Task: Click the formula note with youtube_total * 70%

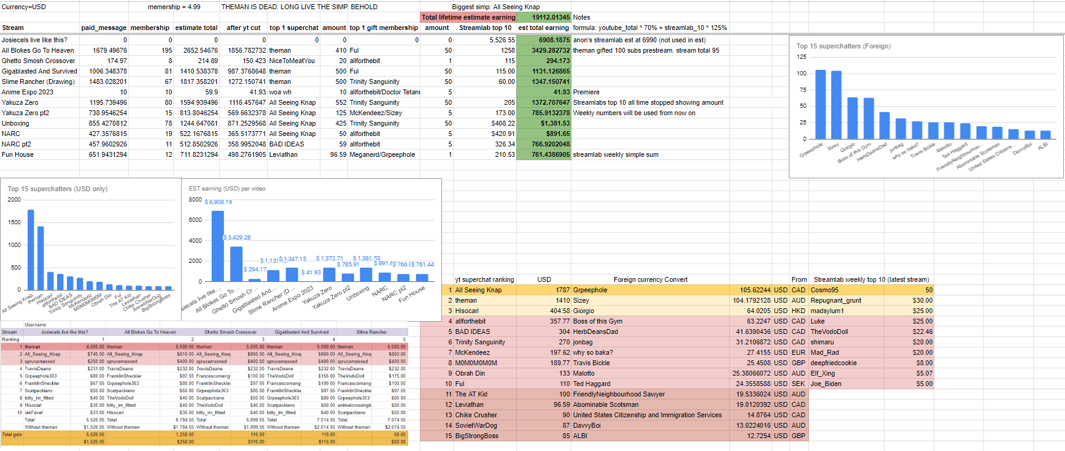Action: [650, 28]
